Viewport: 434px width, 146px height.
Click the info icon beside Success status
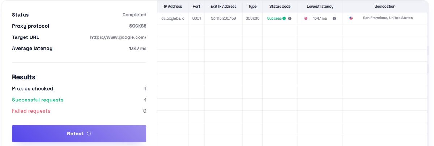point(290,18)
